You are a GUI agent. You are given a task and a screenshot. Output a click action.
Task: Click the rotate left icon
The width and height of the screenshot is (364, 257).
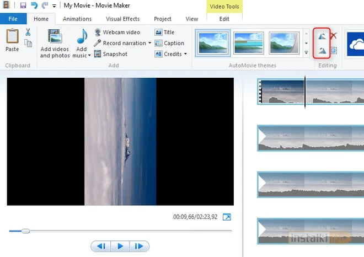[x=322, y=36]
